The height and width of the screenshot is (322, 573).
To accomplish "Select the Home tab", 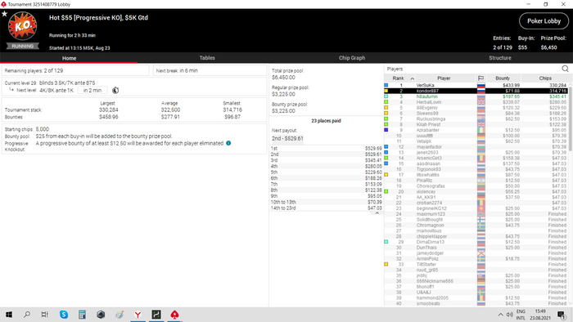I will (x=69, y=58).
